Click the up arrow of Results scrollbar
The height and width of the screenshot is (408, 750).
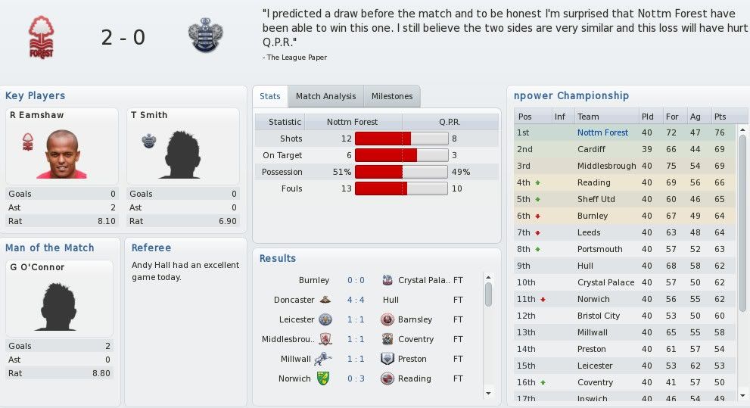point(488,277)
